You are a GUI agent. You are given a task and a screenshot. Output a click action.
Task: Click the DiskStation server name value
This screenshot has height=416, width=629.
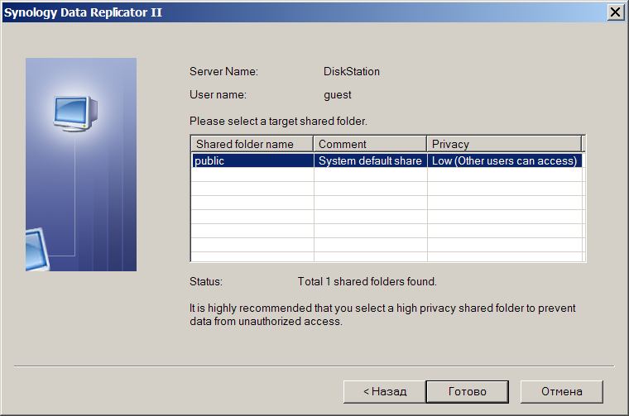pyautogui.click(x=352, y=71)
